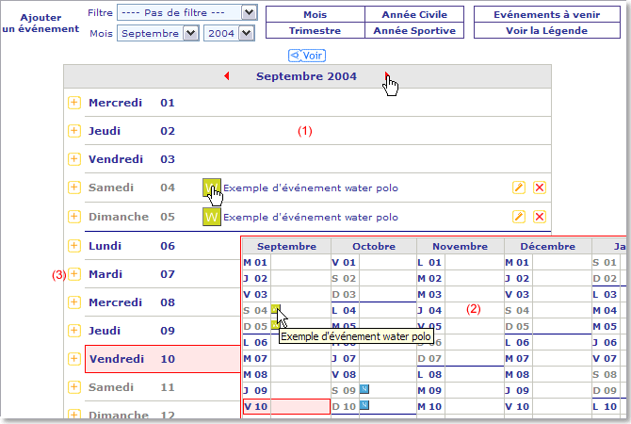Image resolution: width=631 pixels, height=424 pixels.
Task: Switch to Trimestre view
Action: [x=315, y=30]
